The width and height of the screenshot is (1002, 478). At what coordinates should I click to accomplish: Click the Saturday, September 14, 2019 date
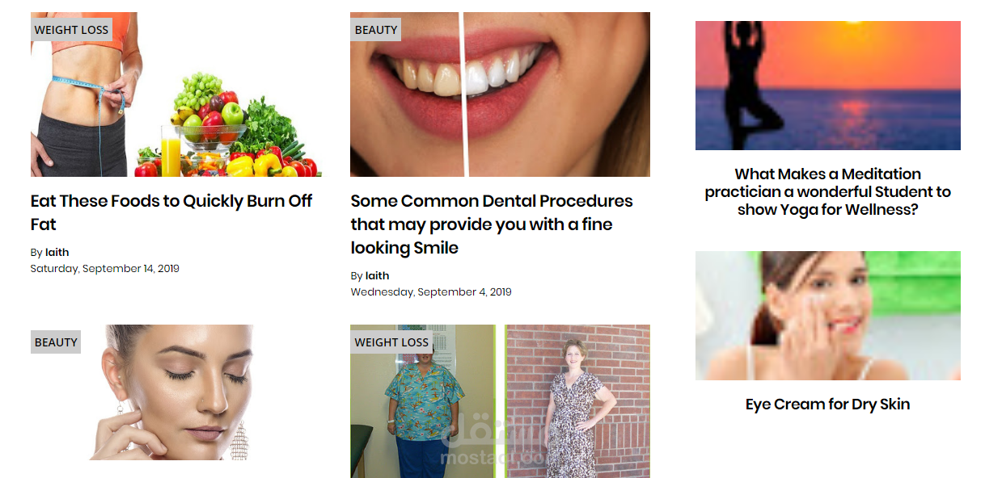tap(104, 269)
